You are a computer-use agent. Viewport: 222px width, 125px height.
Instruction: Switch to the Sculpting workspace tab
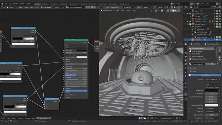pos(54,4)
